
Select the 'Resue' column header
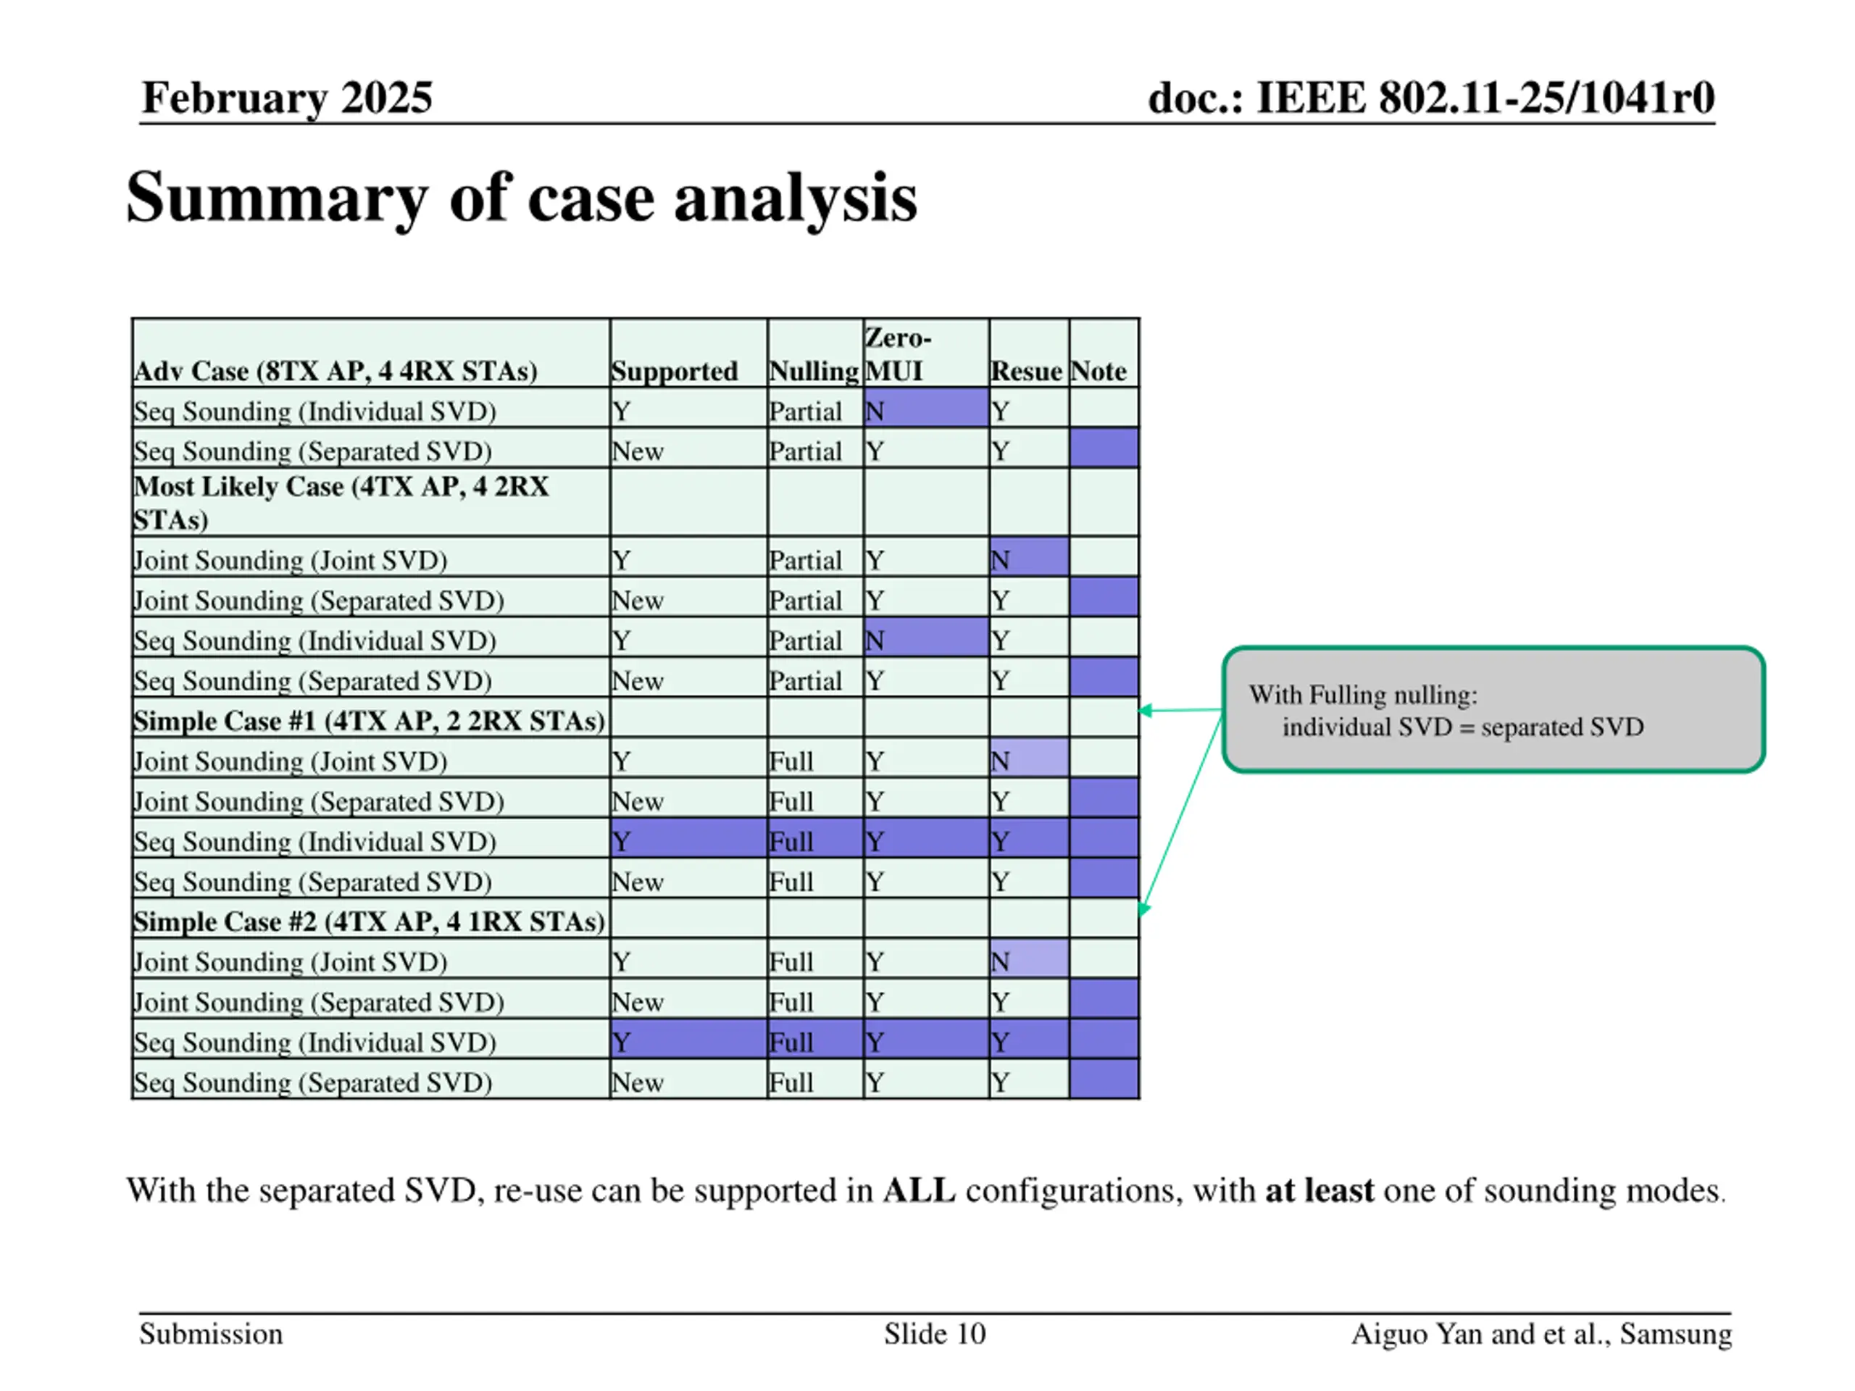pos(1029,353)
